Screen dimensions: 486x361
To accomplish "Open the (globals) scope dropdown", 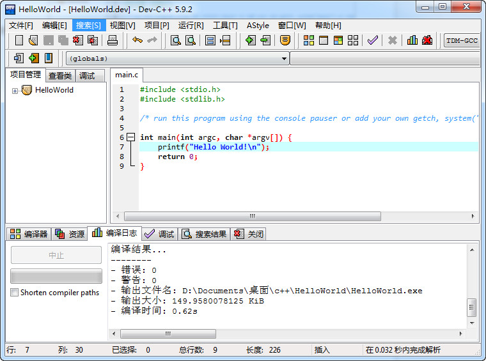I will [177, 59].
